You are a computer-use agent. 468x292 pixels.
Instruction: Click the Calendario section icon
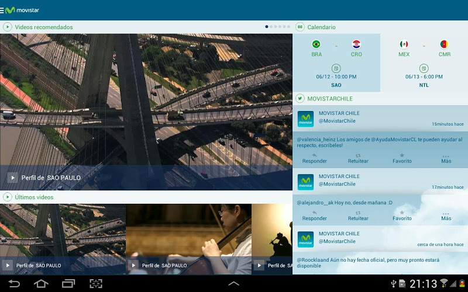[x=300, y=27]
